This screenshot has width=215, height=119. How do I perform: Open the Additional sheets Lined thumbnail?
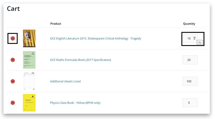(x=29, y=81)
